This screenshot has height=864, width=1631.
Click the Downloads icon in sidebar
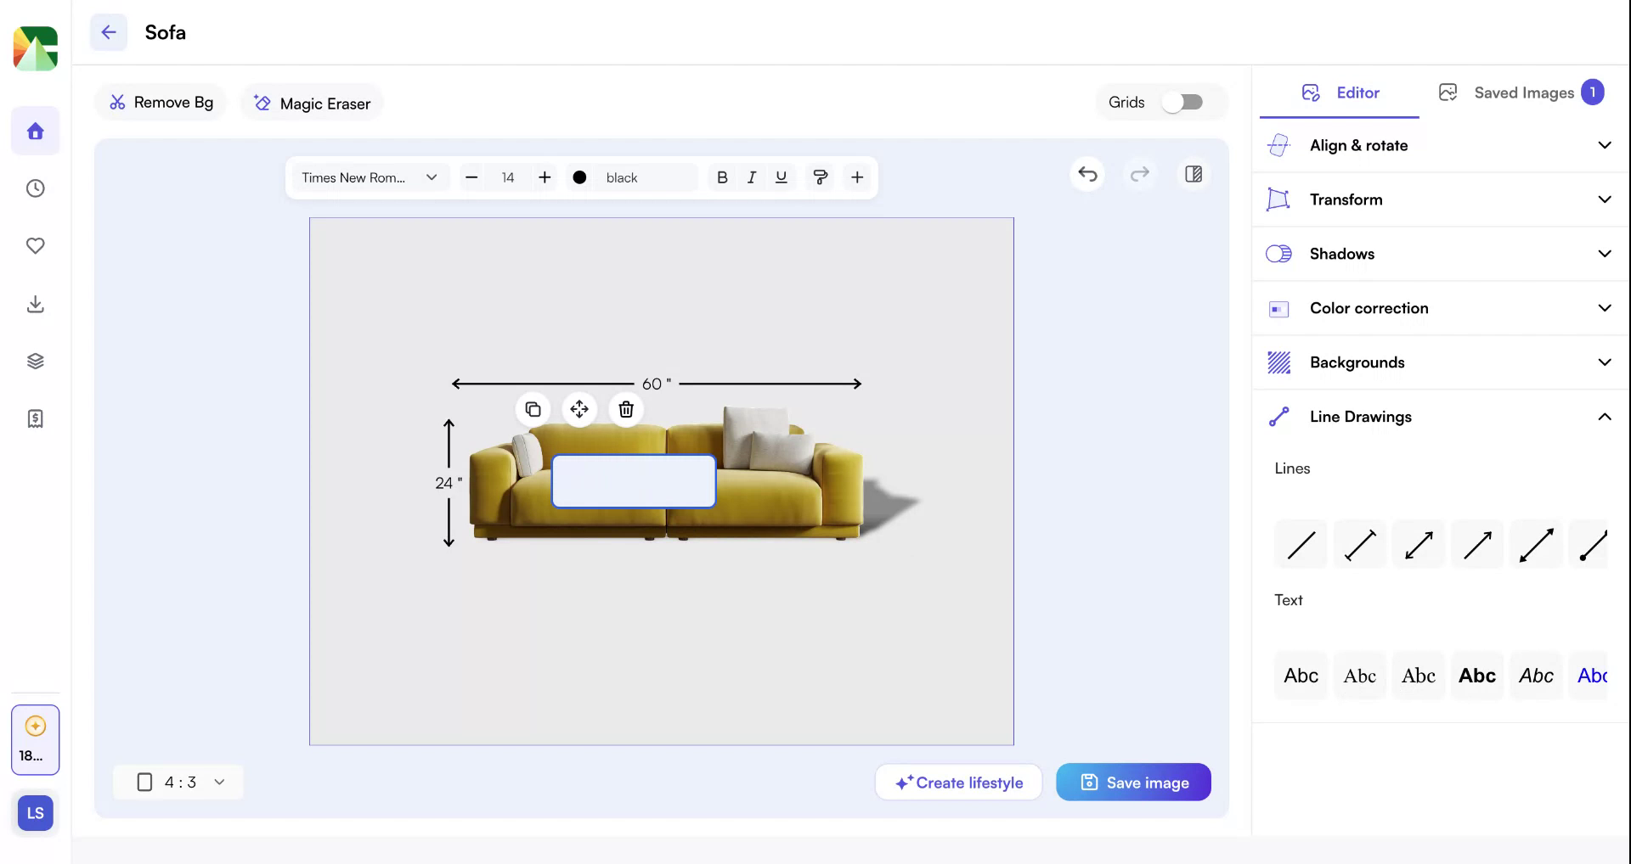point(35,304)
